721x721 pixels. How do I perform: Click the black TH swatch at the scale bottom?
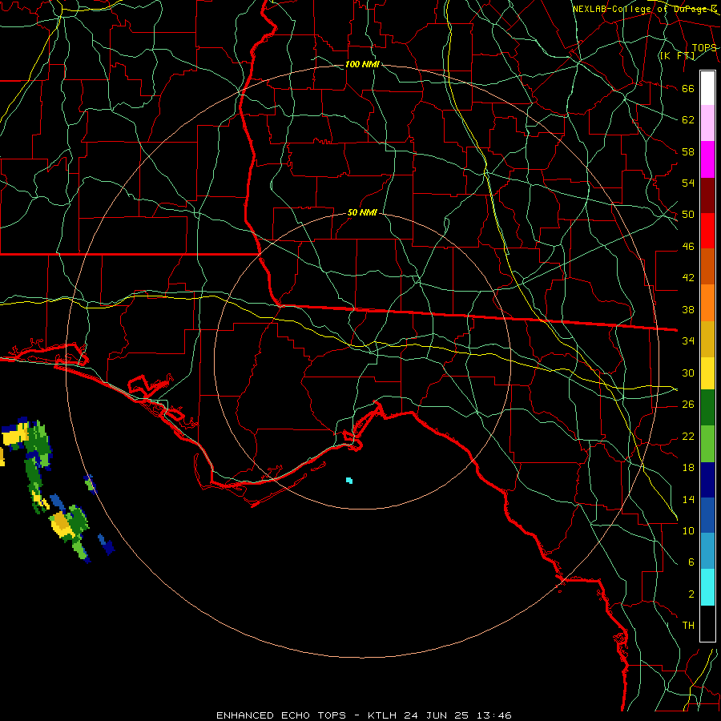click(707, 623)
